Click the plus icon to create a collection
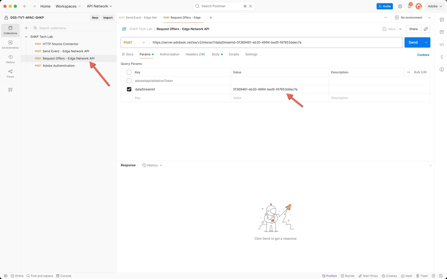This screenshot has height=279, width=447. pyautogui.click(x=26, y=28)
